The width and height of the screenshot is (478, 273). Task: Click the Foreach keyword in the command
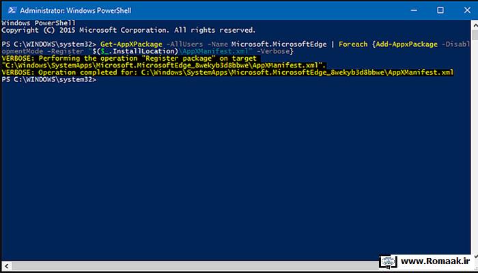(x=353, y=44)
